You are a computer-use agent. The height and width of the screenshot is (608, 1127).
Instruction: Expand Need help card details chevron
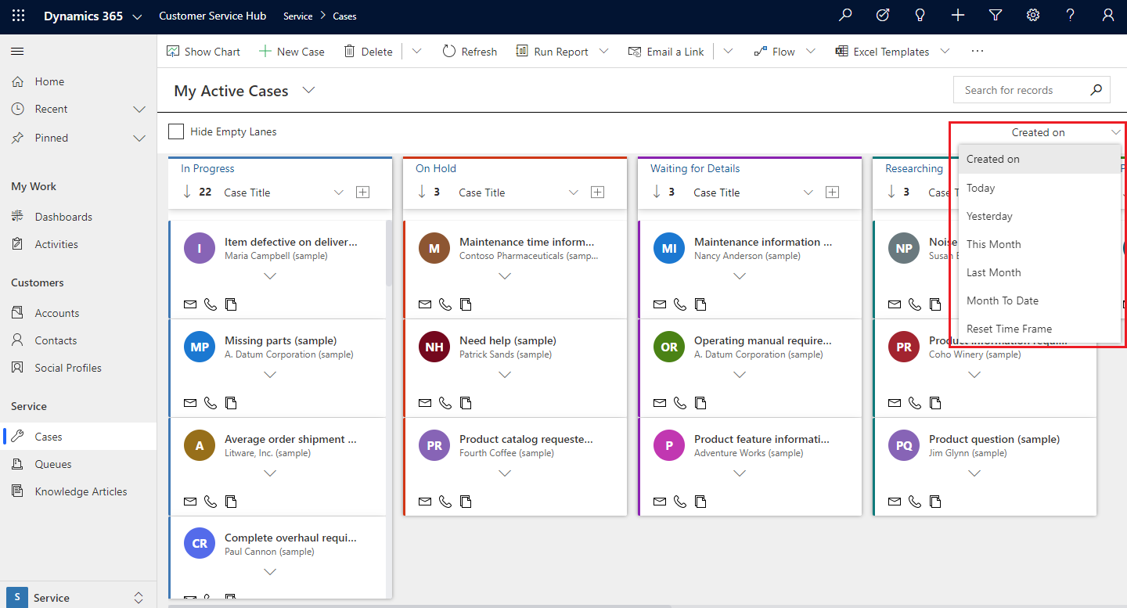505,375
